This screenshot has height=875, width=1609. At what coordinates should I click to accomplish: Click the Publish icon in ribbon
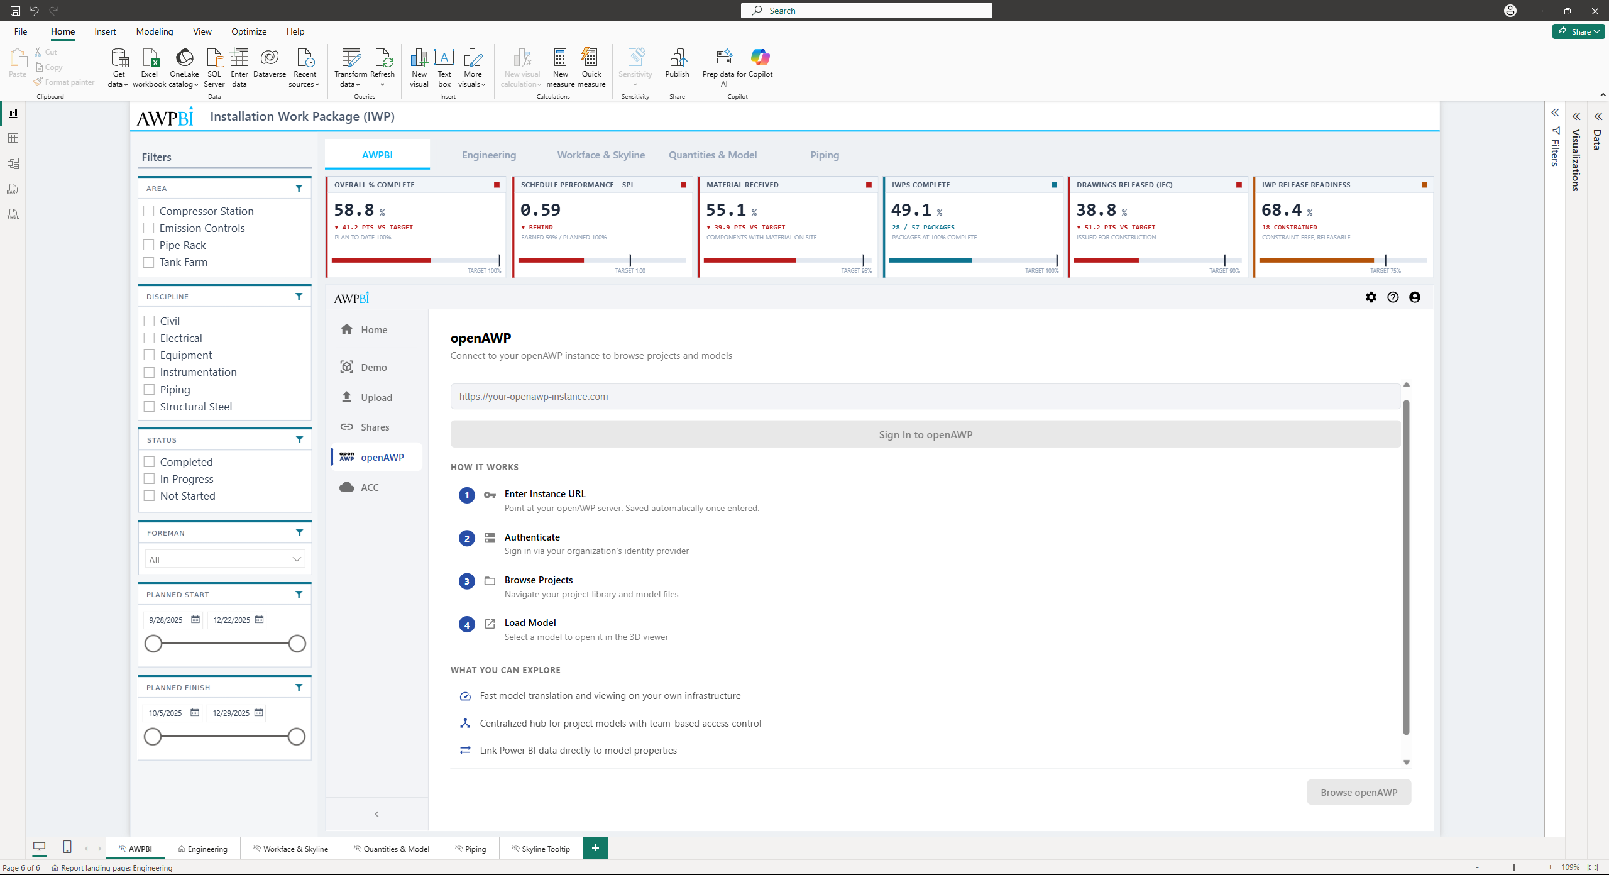pos(677,63)
